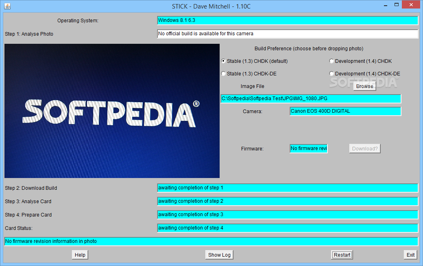The height and width of the screenshot is (266, 423).
Task: Click the 'Build Preference' heading text
Action: click(309, 49)
